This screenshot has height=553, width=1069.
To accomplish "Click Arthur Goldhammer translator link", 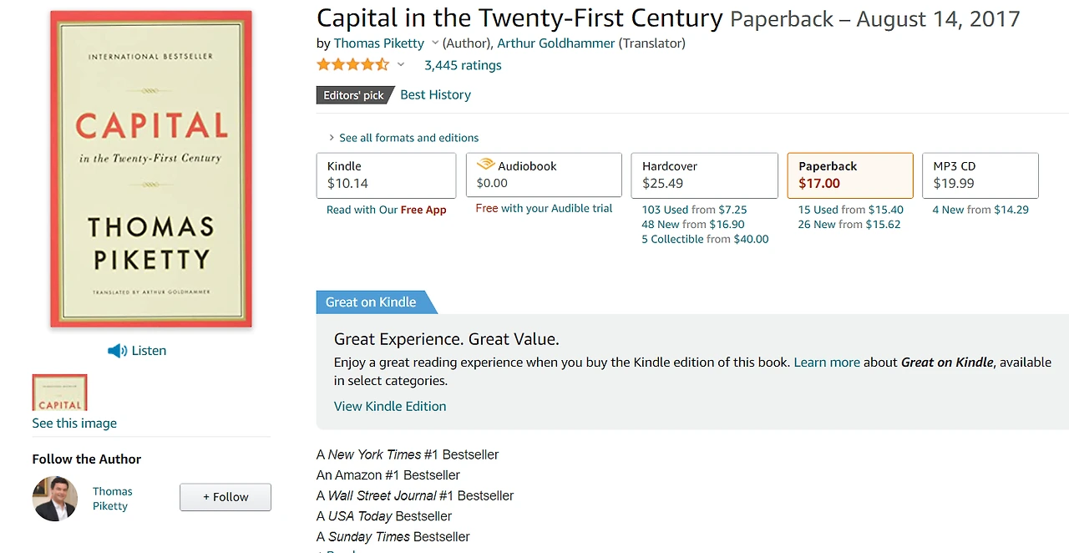I will 555,43.
